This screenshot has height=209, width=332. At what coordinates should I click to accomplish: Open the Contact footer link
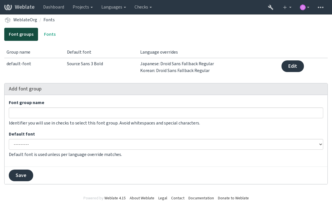pyautogui.click(x=178, y=198)
